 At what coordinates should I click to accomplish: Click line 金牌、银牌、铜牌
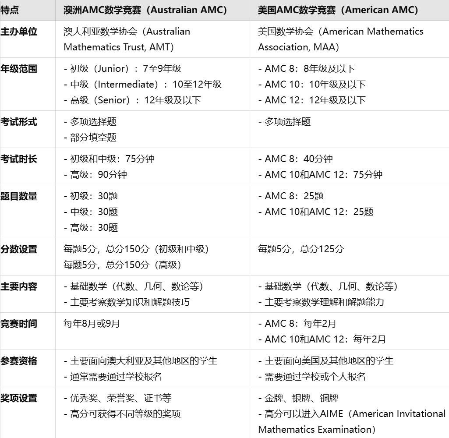(298, 398)
